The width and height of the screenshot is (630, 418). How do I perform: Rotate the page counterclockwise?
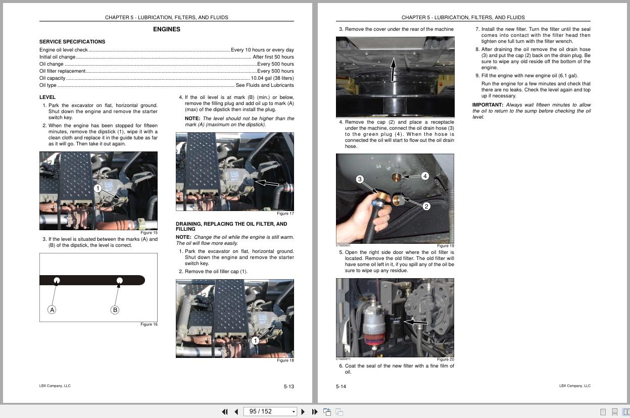[327, 411]
